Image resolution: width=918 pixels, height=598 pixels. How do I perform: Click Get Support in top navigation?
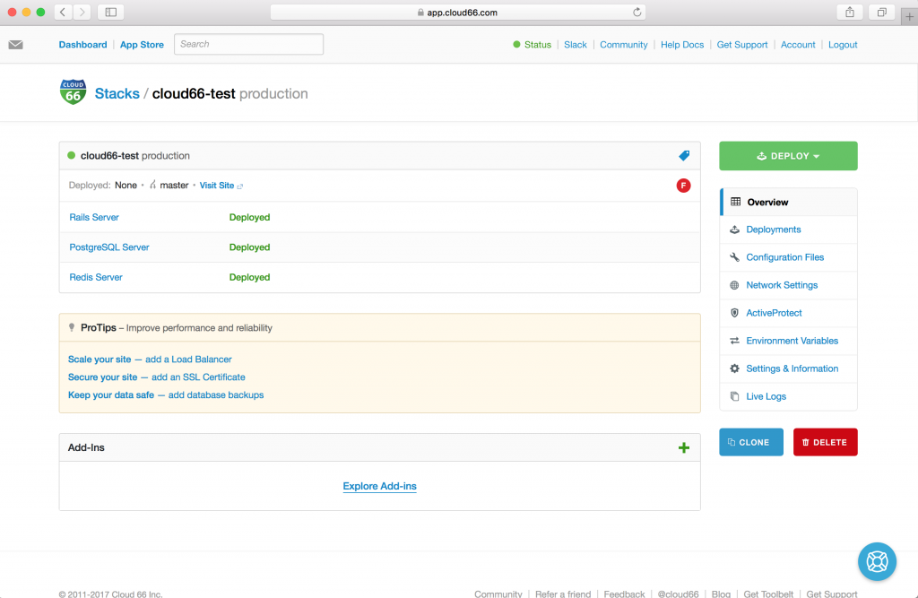[x=741, y=45]
